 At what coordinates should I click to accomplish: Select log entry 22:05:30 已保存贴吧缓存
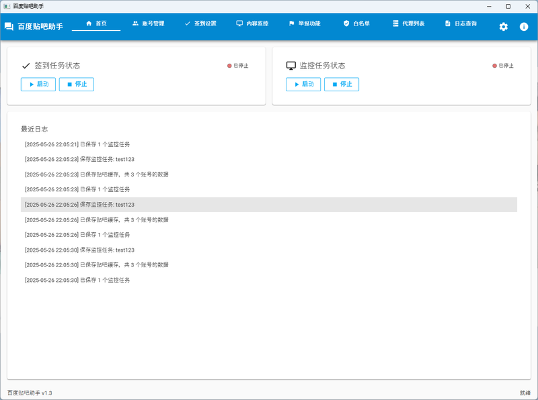269,264
